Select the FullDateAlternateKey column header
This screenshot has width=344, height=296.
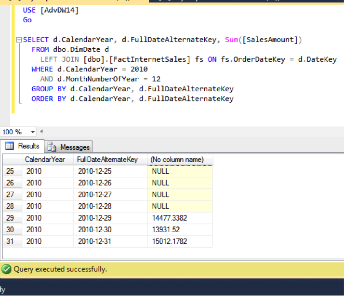110,159
